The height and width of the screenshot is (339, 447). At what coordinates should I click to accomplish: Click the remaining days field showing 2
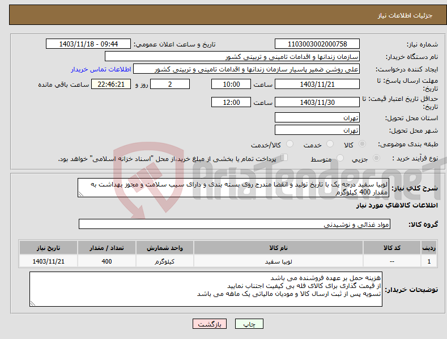[x=170, y=84]
